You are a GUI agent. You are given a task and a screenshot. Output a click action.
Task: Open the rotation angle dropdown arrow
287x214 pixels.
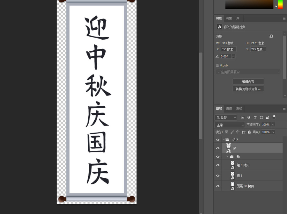(233, 56)
